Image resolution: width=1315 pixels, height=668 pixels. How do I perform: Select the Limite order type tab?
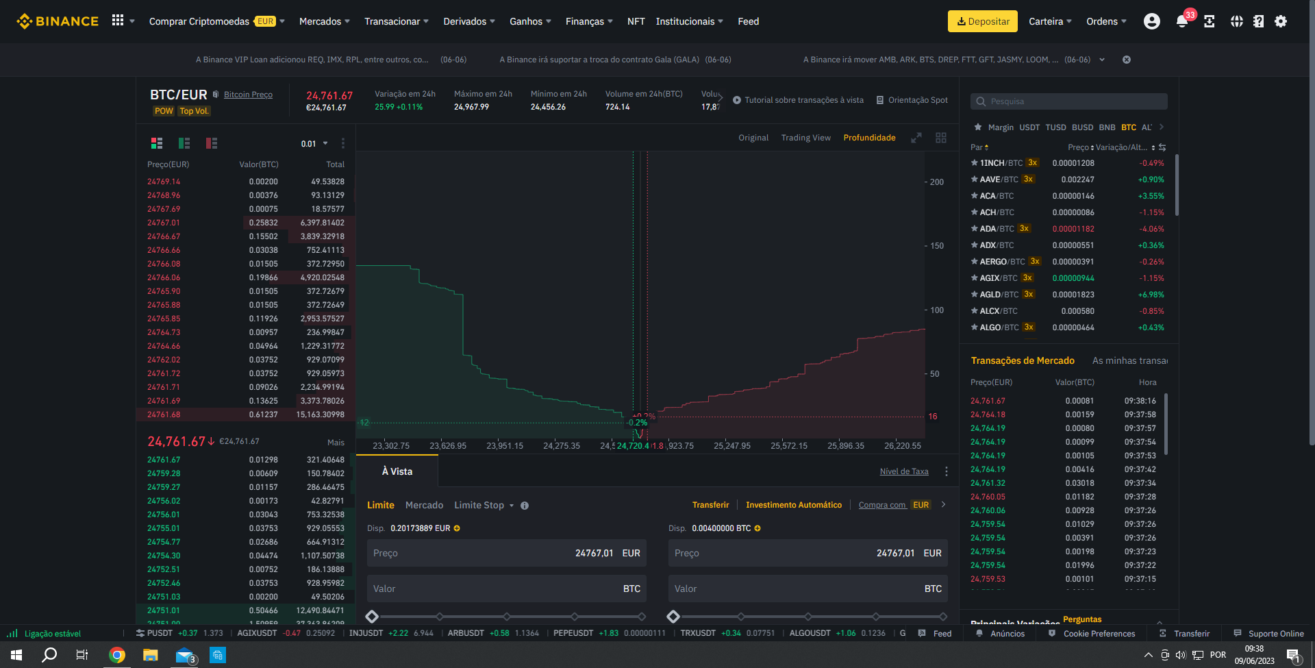[381, 506]
